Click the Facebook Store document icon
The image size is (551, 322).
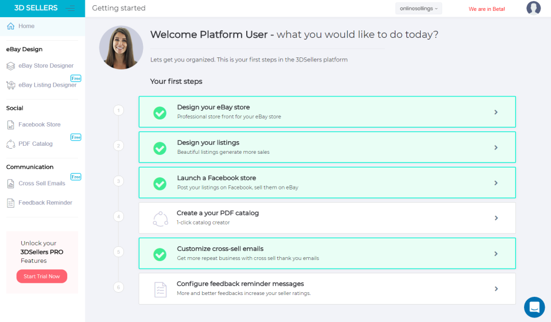10,125
